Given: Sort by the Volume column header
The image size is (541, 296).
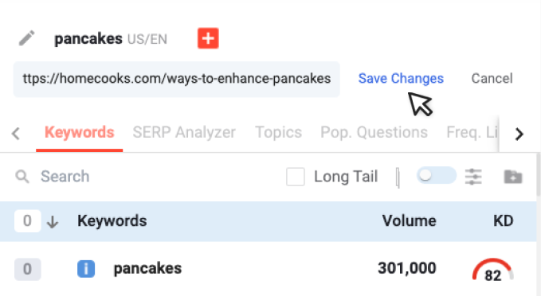Looking at the screenshot, I should coord(410,221).
